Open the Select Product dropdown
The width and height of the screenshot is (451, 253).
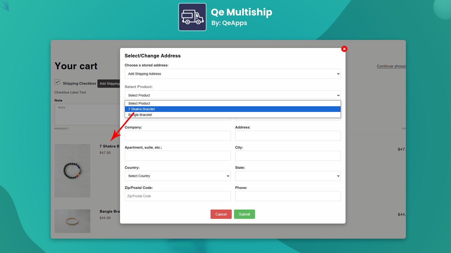(233, 95)
